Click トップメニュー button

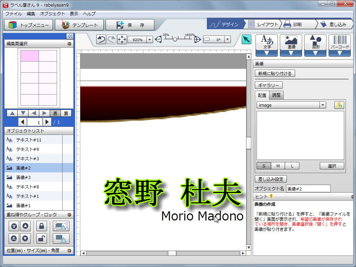29,25
